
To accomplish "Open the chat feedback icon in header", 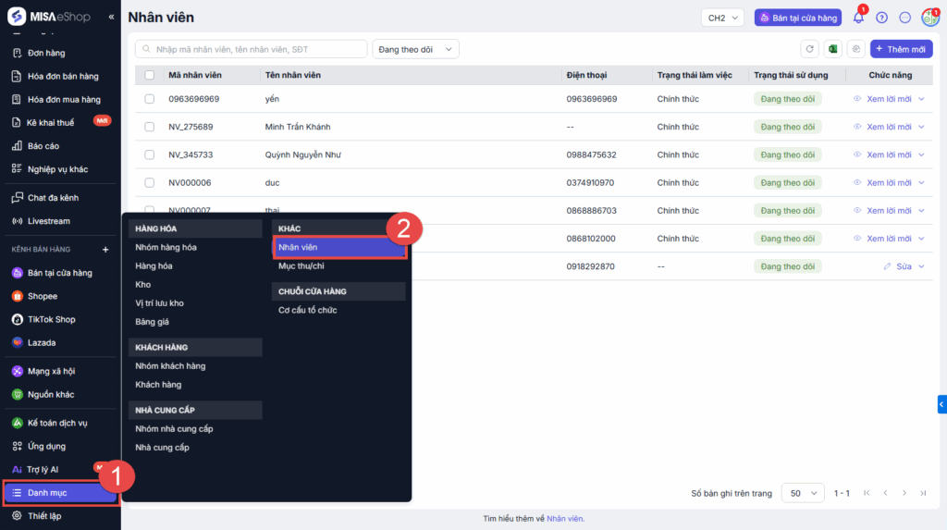I will tap(904, 18).
